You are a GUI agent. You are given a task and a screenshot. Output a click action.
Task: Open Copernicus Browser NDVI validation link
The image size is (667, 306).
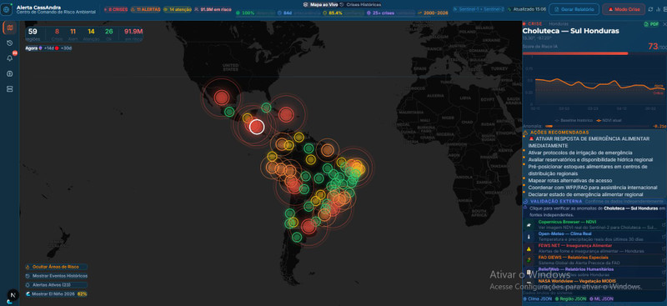pos(594,225)
